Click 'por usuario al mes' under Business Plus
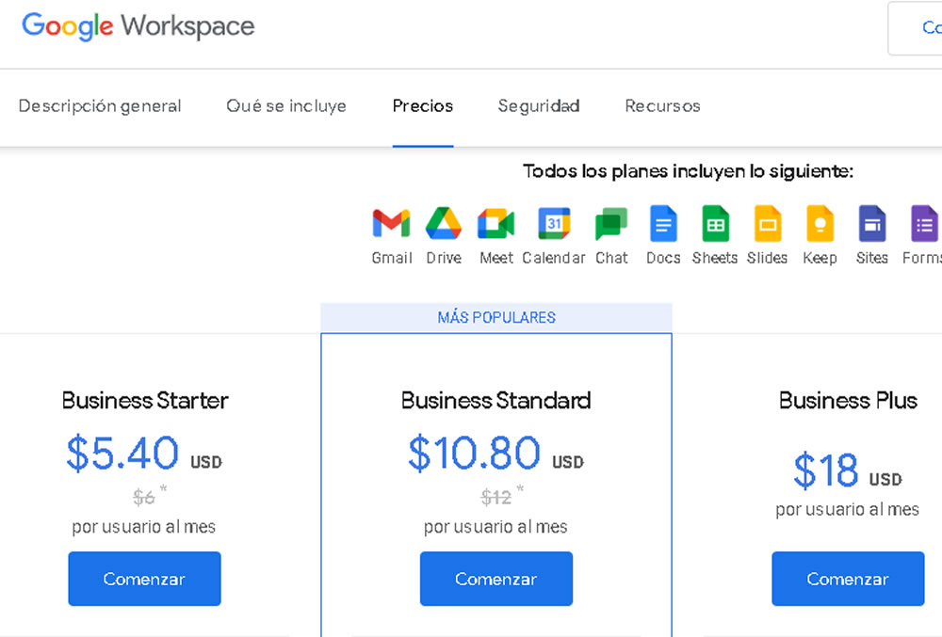Viewport: 942px width, 637px height. [x=847, y=510]
